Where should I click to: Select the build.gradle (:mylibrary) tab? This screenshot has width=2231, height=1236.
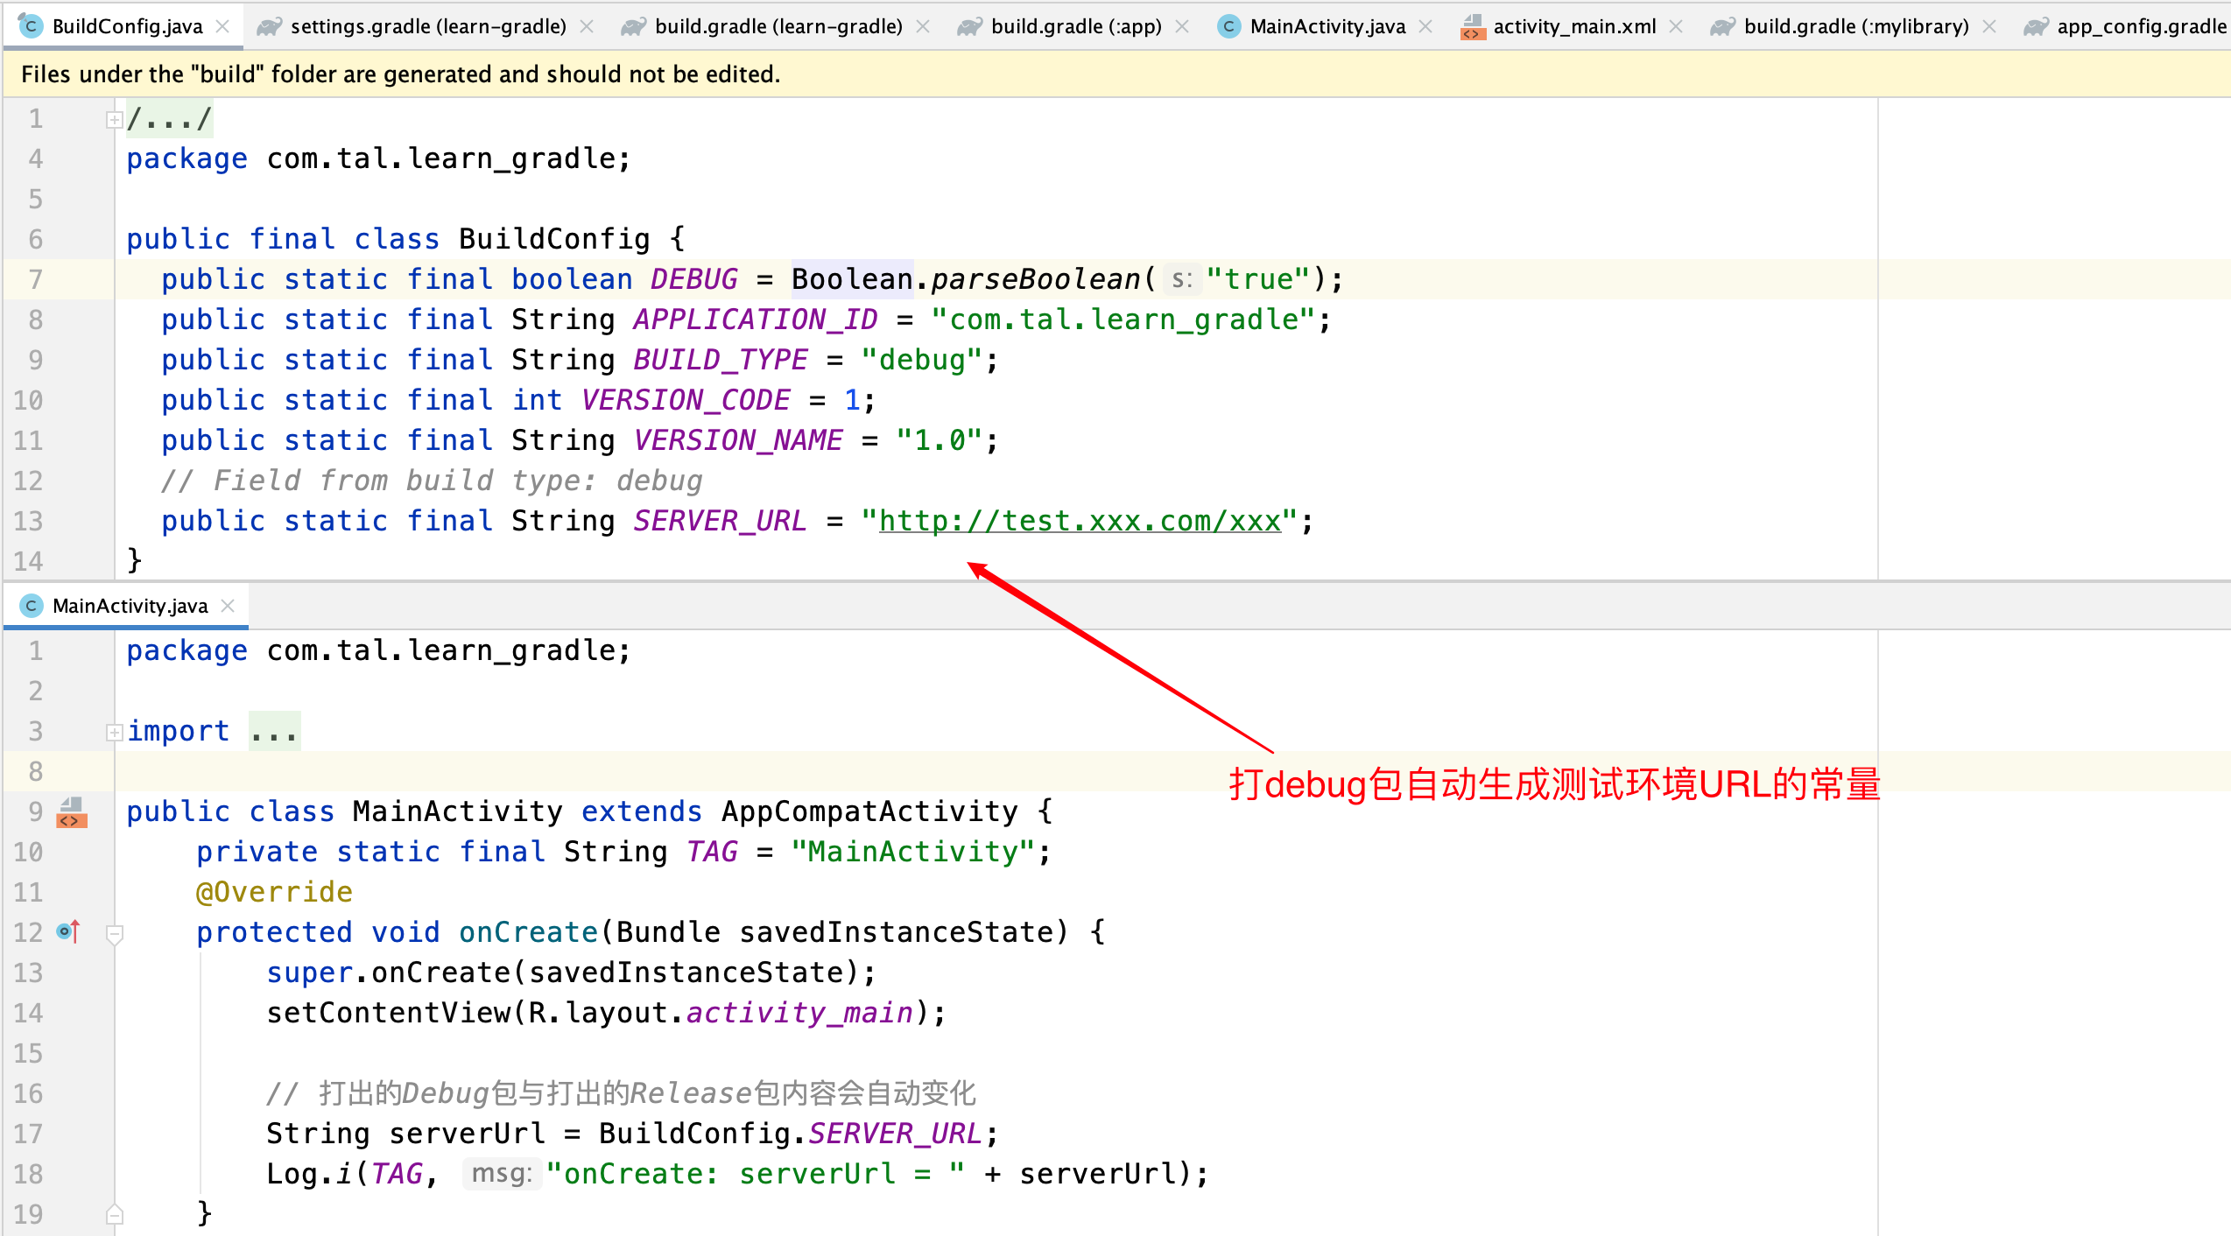click(1855, 26)
